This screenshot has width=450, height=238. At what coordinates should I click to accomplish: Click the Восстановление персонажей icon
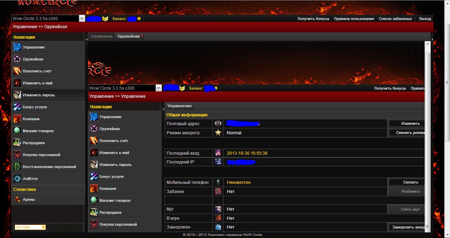[17, 167]
